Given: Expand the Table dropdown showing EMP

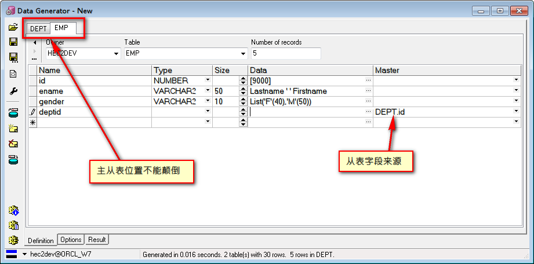Looking at the screenshot, I should coord(244,53).
